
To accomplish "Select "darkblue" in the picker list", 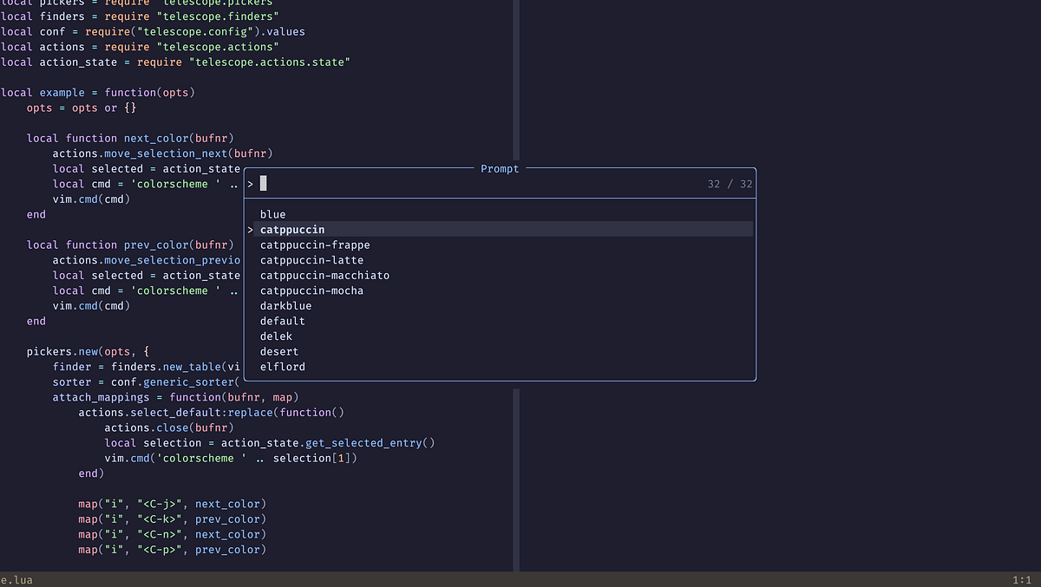I will (285, 305).
